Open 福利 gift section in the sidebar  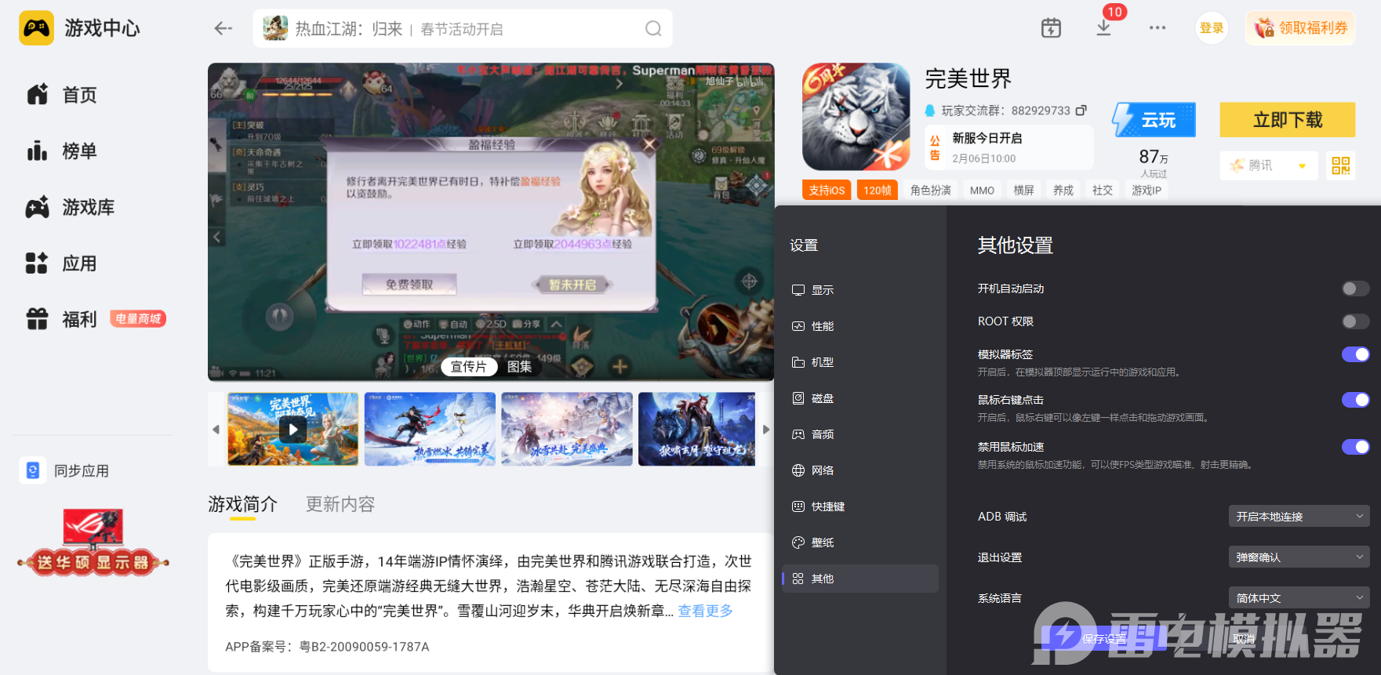click(62, 319)
